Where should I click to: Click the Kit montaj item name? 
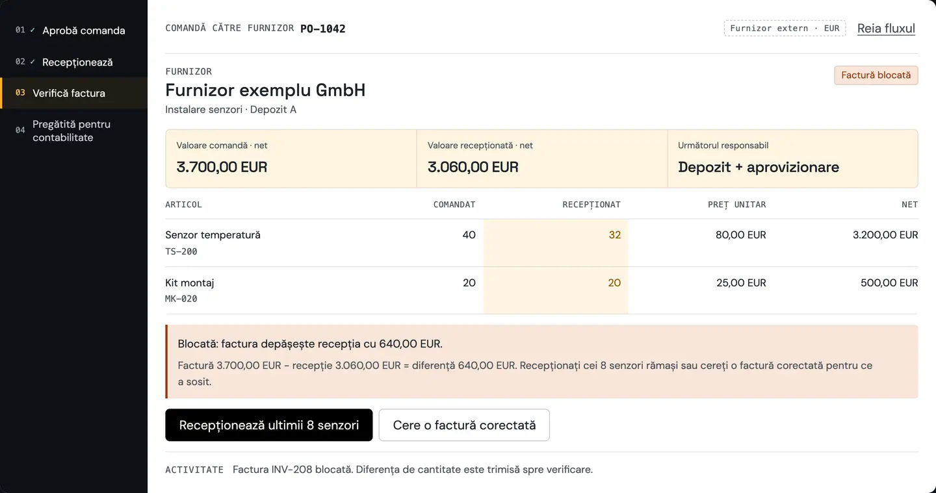pos(190,283)
